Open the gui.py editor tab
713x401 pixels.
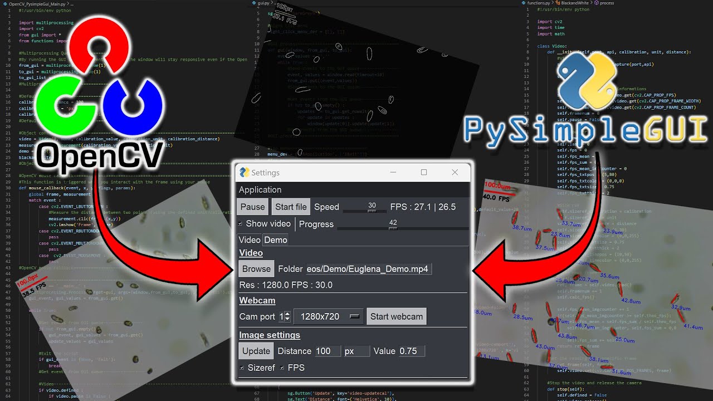[x=261, y=3]
